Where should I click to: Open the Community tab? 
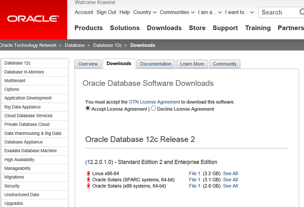(x=224, y=64)
